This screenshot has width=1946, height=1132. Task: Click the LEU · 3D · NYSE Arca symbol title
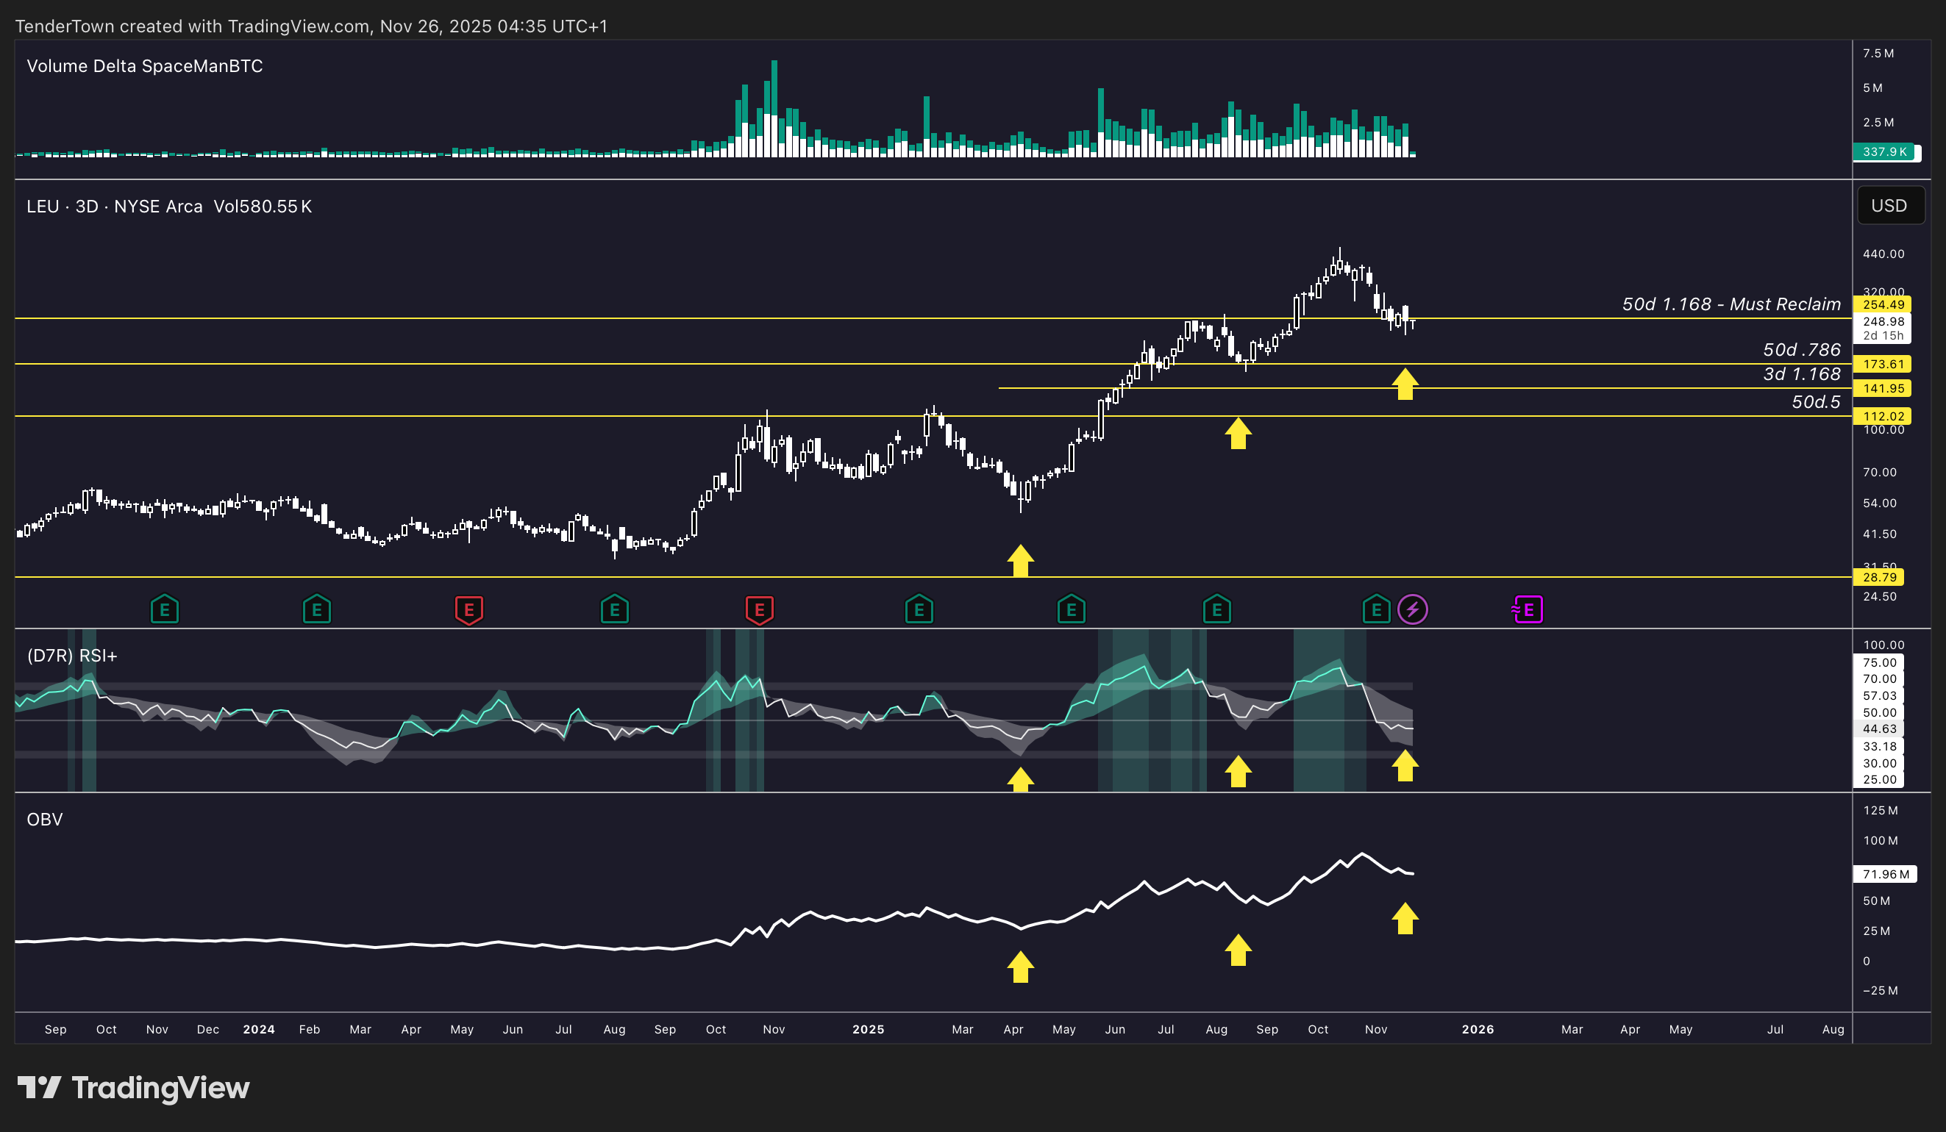(x=114, y=207)
